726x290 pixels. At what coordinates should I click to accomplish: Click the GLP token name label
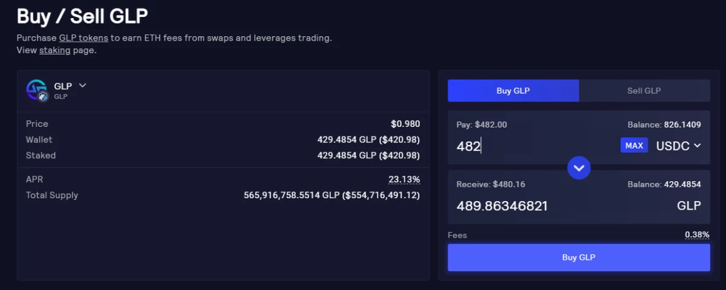(x=63, y=86)
